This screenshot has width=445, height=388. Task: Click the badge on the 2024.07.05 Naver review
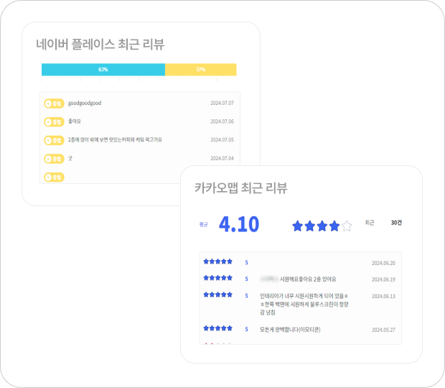click(x=54, y=140)
